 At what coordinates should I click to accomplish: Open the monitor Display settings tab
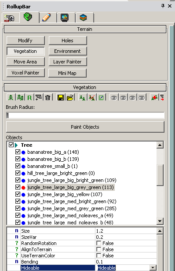click(x=65, y=18)
